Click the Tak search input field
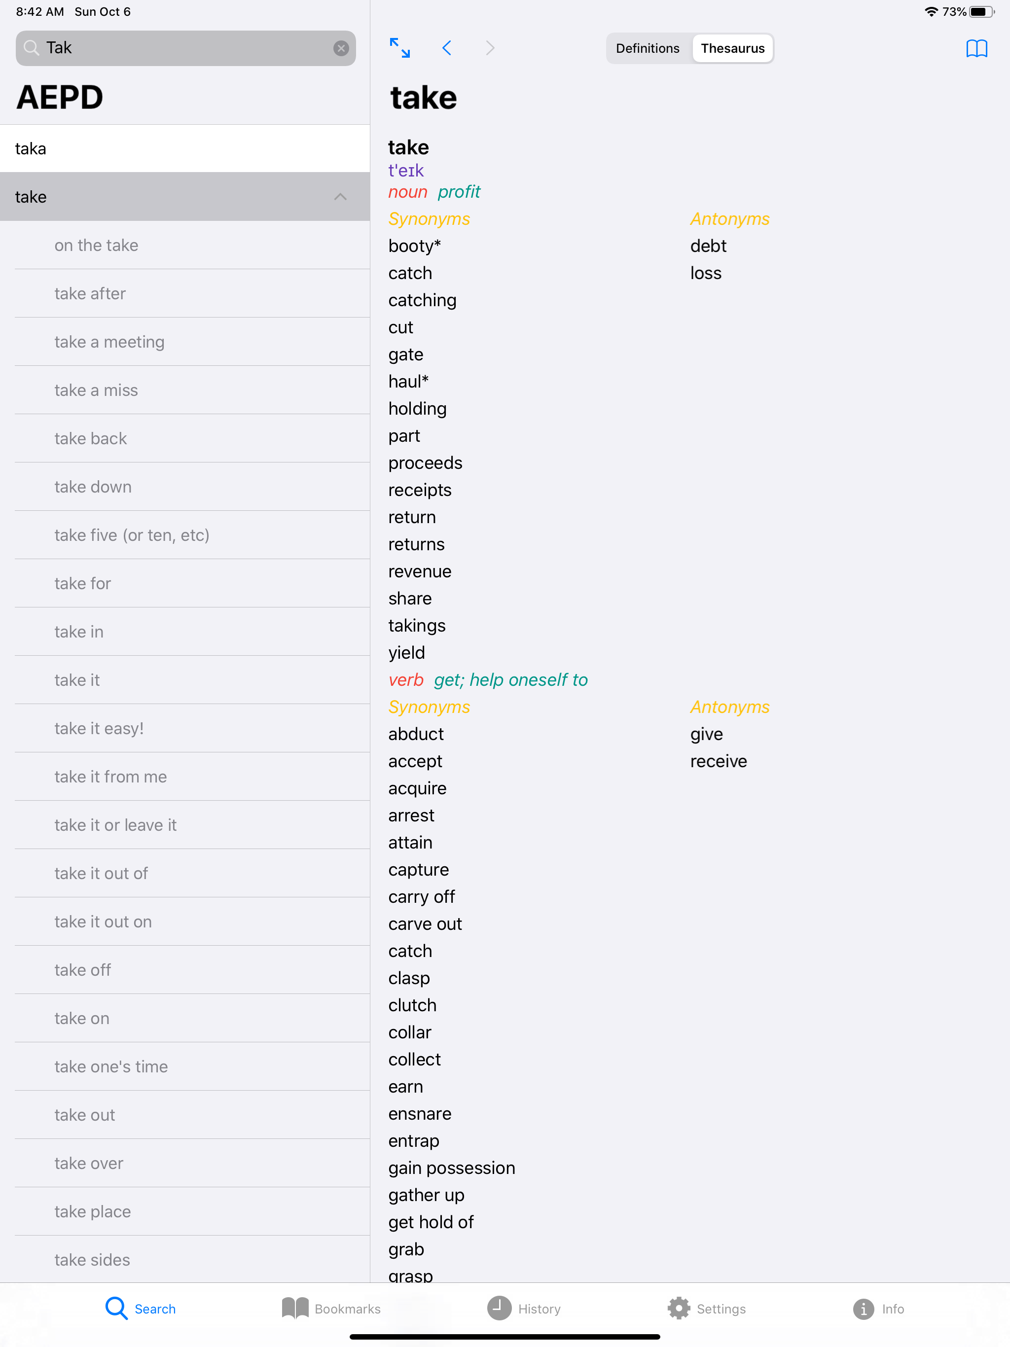The width and height of the screenshot is (1010, 1347). pos(186,48)
